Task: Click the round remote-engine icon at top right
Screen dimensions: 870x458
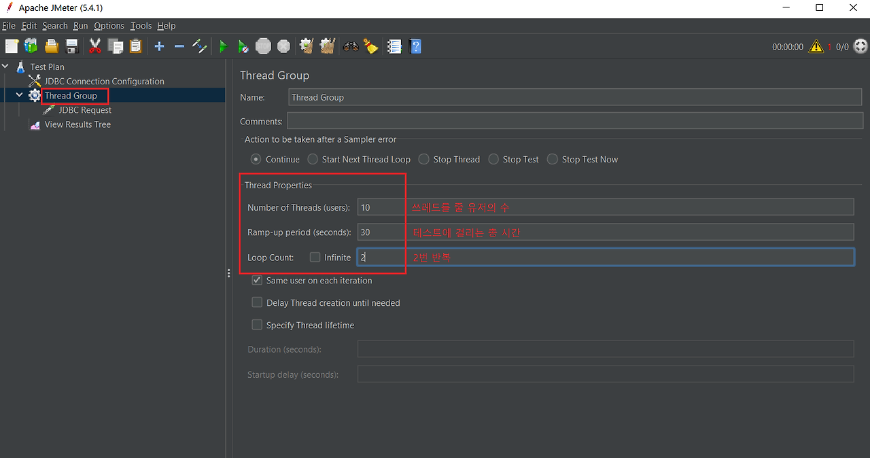Action: click(860, 47)
